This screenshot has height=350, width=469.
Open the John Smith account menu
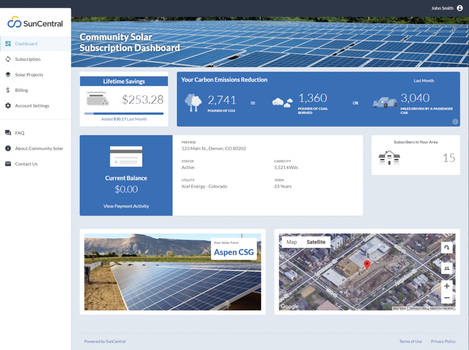pyautogui.click(x=447, y=8)
